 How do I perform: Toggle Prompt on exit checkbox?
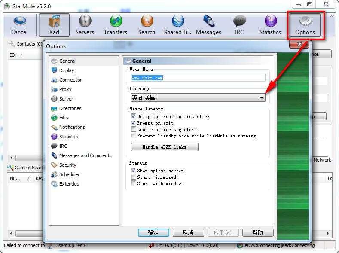133,123
